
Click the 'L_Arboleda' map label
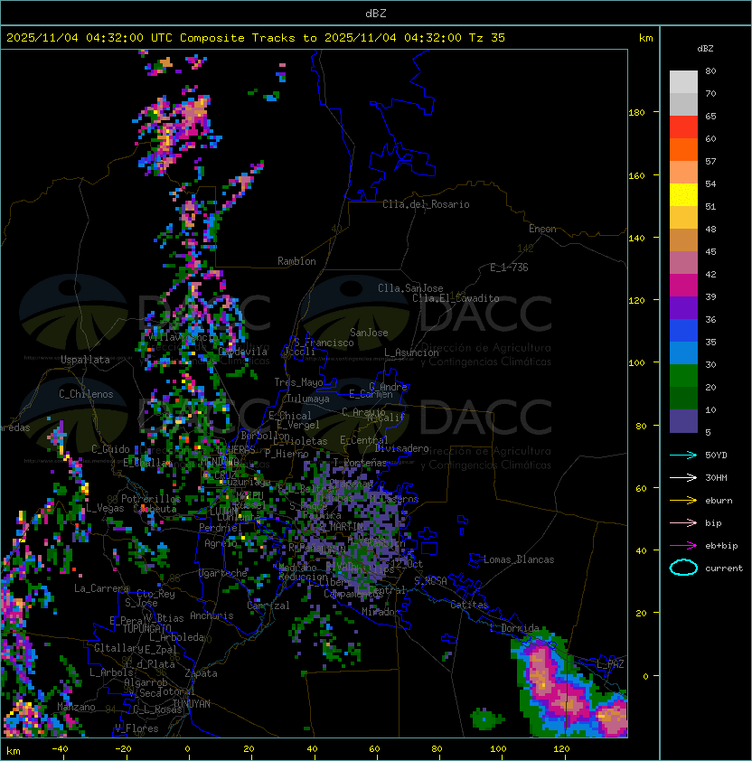[x=176, y=638]
